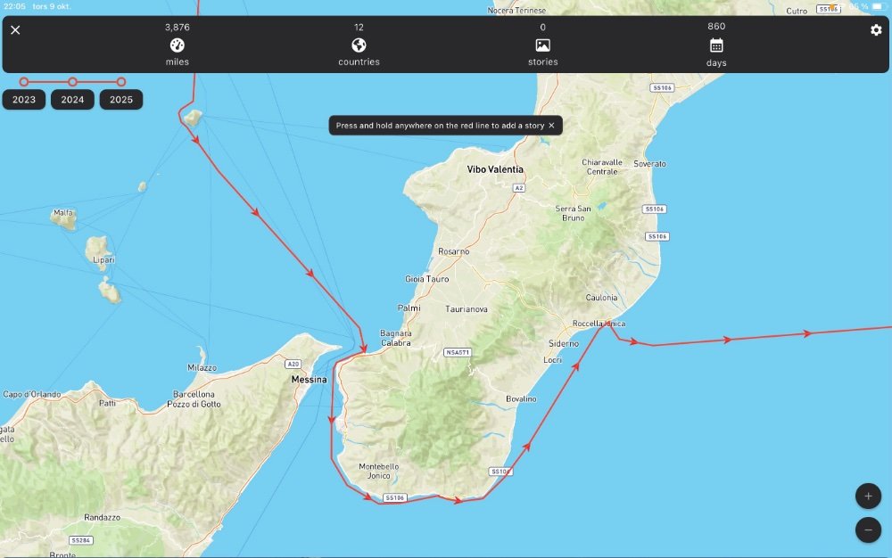Select the 2024 year filter
Image resolution: width=892 pixels, height=558 pixels.
click(72, 100)
